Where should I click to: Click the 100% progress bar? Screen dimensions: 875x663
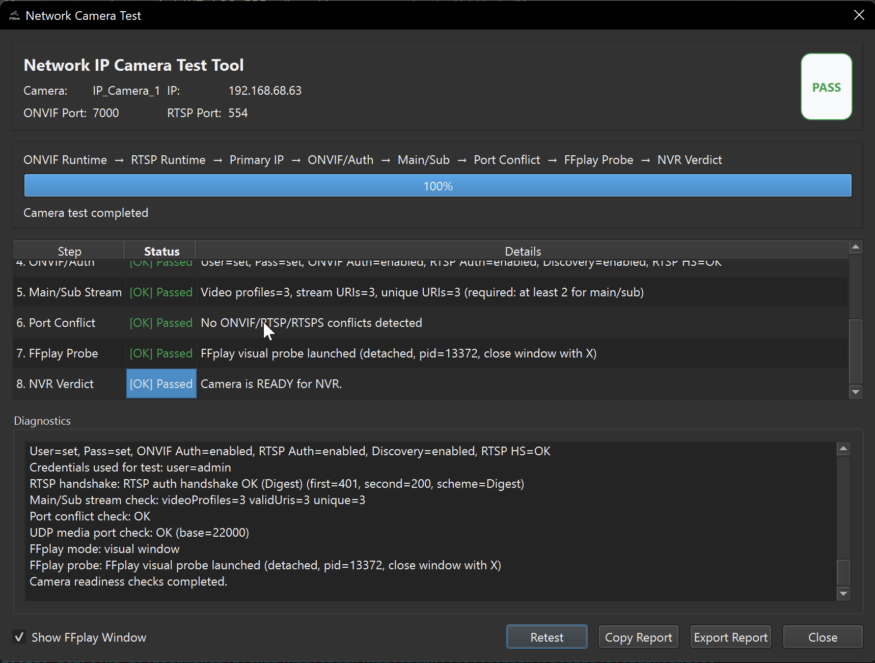[437, 186]
